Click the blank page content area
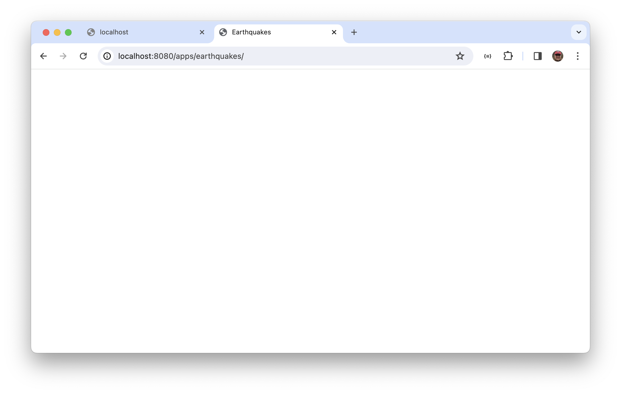This screenshot has width=621, height=394. (310, 211)
